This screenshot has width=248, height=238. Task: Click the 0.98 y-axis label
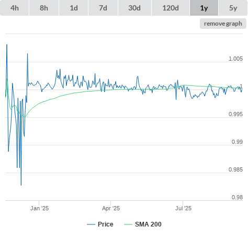click(237, 197)
